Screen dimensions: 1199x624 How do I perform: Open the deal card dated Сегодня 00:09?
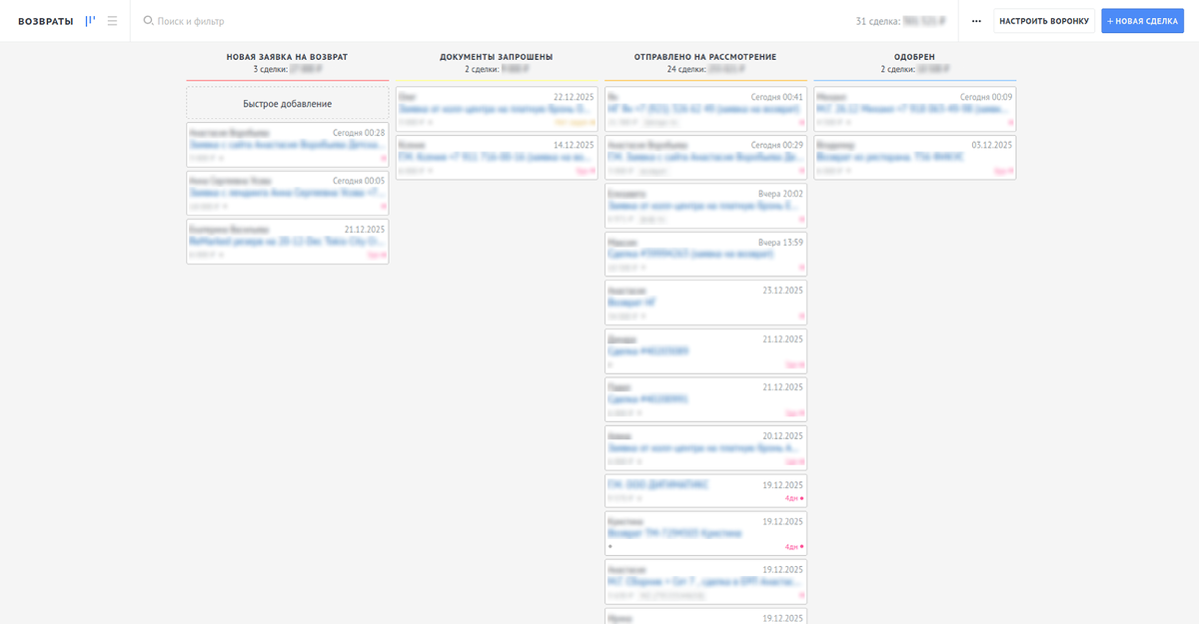coord(914,109)
